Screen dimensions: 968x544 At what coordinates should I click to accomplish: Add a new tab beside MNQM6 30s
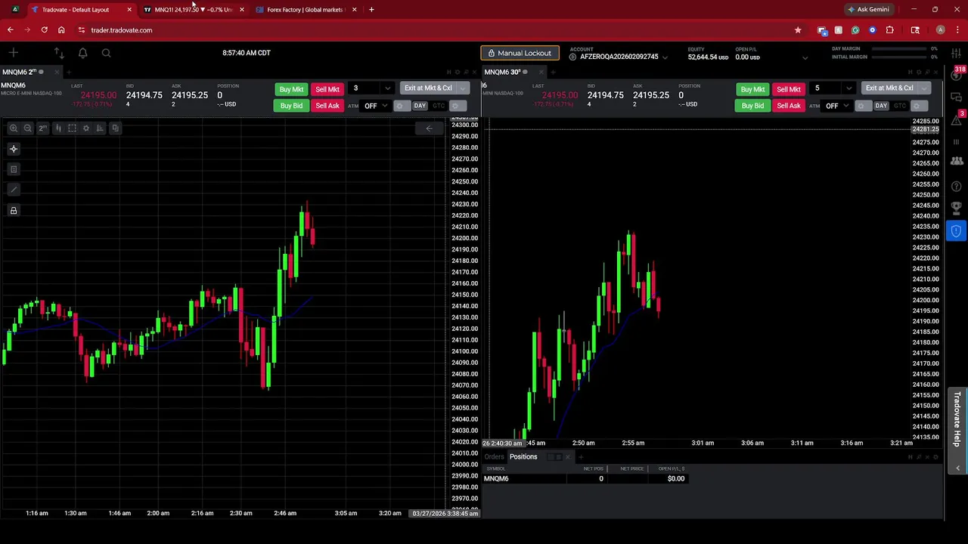553,72
